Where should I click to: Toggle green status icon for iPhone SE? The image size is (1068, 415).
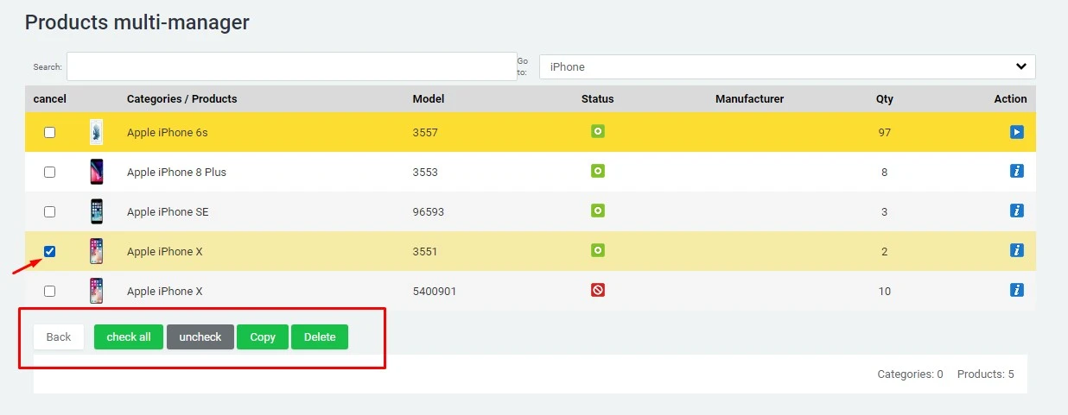[598, 211]
